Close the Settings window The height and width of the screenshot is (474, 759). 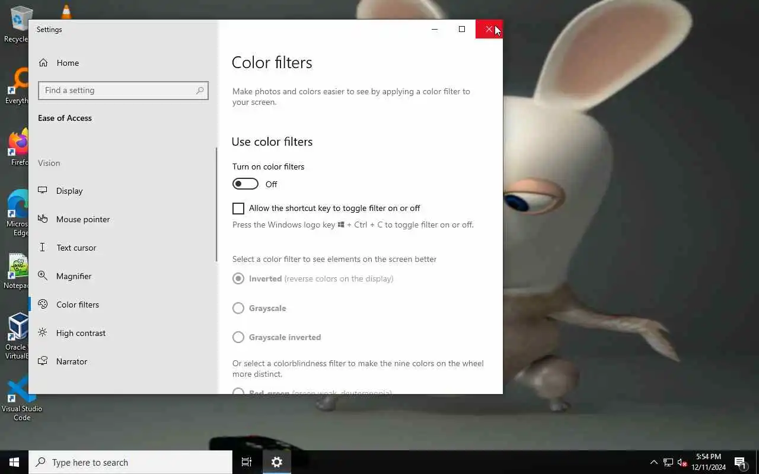[x=489, y=29]
